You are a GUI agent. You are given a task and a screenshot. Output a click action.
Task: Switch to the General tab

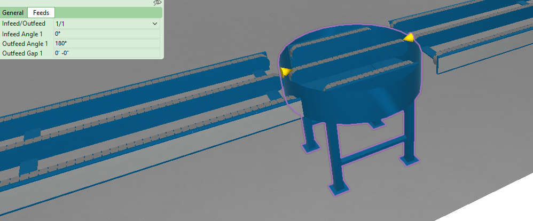[13, 13]
